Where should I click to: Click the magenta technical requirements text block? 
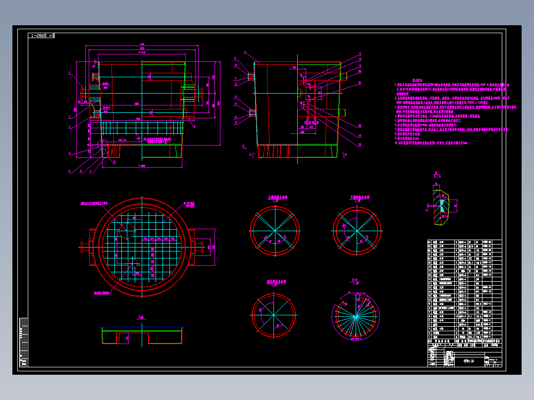(456, 111)
